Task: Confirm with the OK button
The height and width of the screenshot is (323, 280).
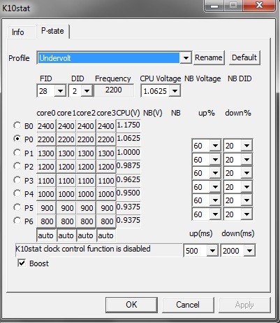Action: 131,305
